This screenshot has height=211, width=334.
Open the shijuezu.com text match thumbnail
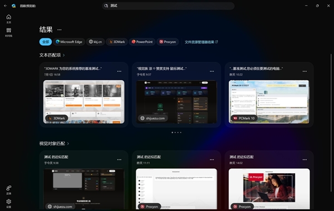(x=176, y=102)
